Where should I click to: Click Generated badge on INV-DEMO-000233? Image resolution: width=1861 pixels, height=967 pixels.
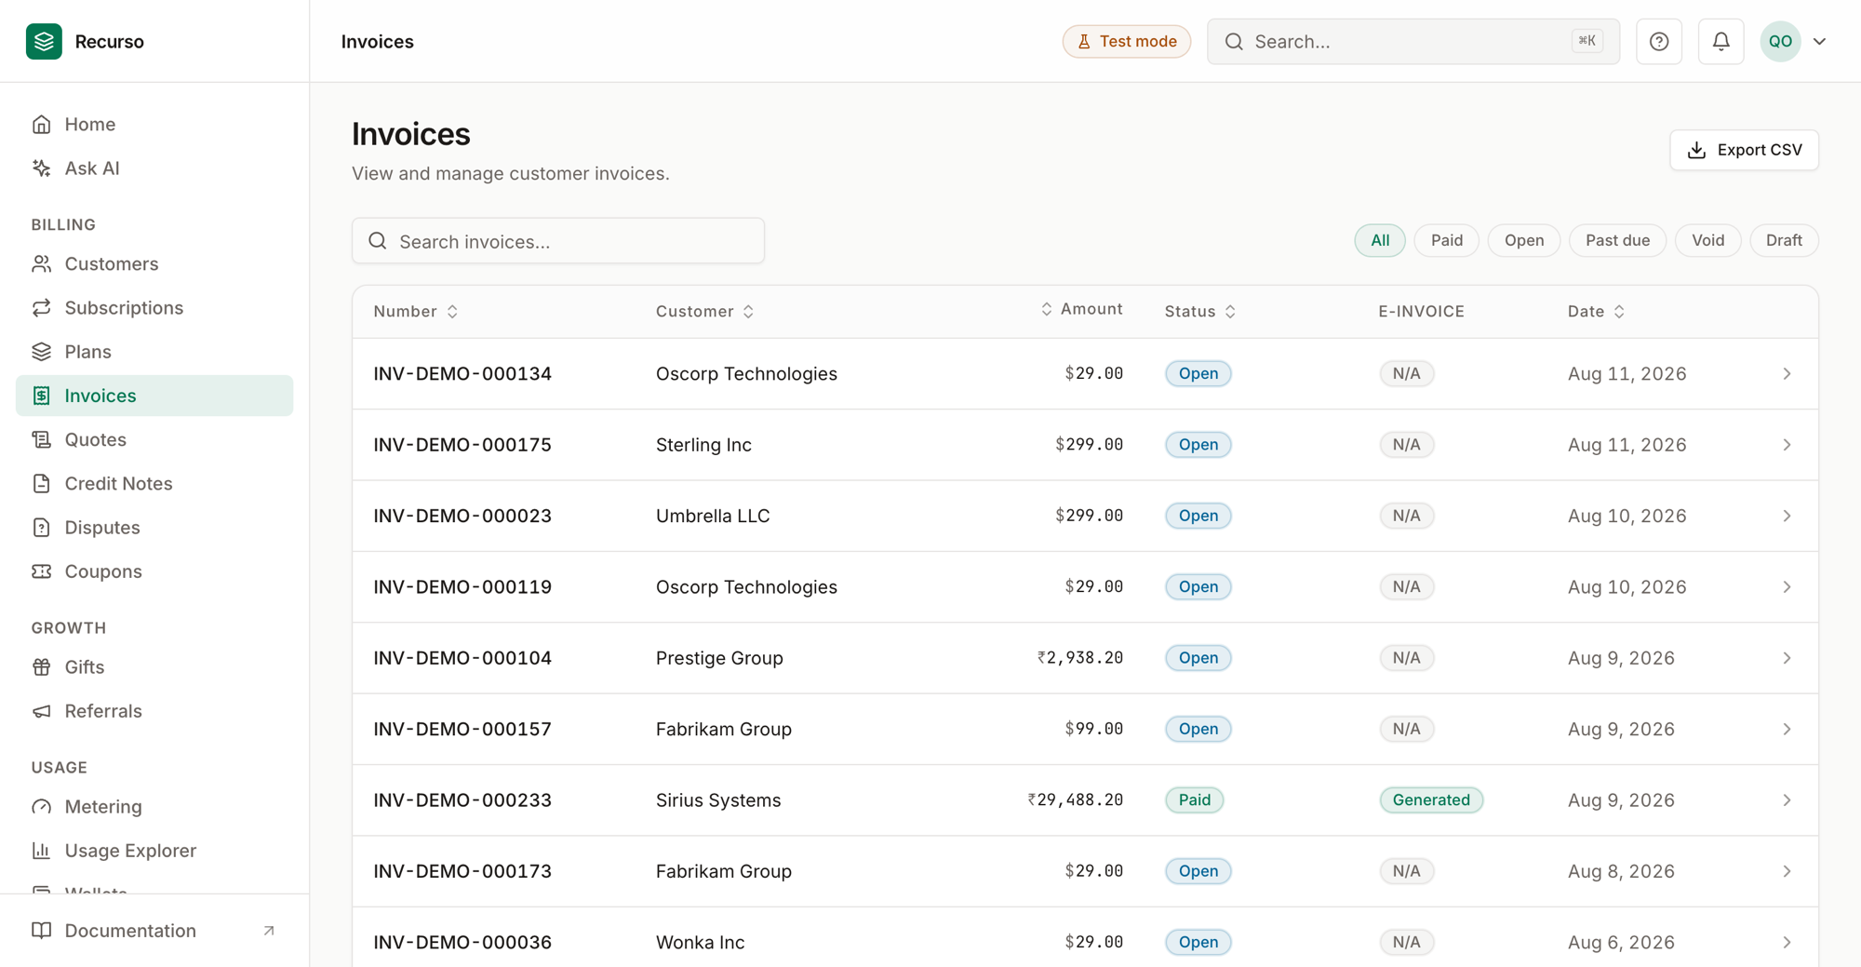click(x=1430, y=800)
